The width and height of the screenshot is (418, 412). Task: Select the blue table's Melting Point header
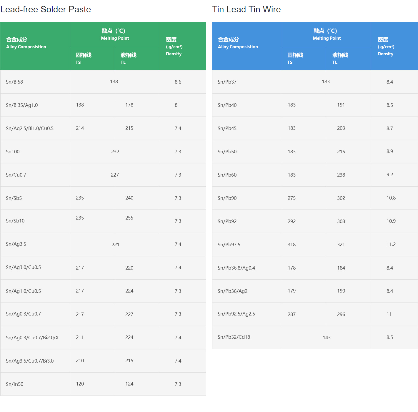tap(327, 34)
